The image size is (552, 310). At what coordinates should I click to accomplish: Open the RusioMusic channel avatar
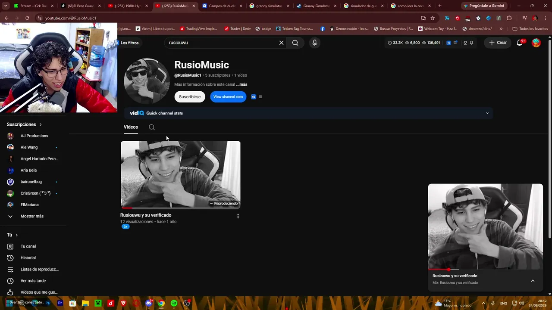(x=147, y=81)
